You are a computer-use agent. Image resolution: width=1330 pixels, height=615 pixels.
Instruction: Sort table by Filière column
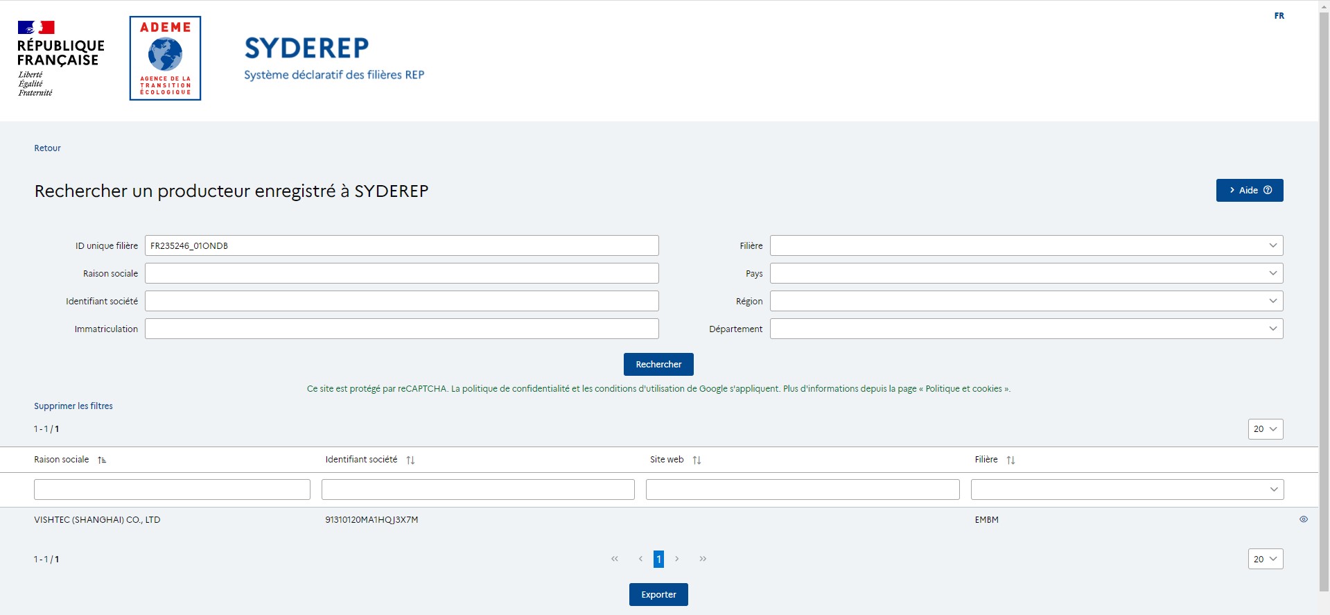pos(1010,460)
